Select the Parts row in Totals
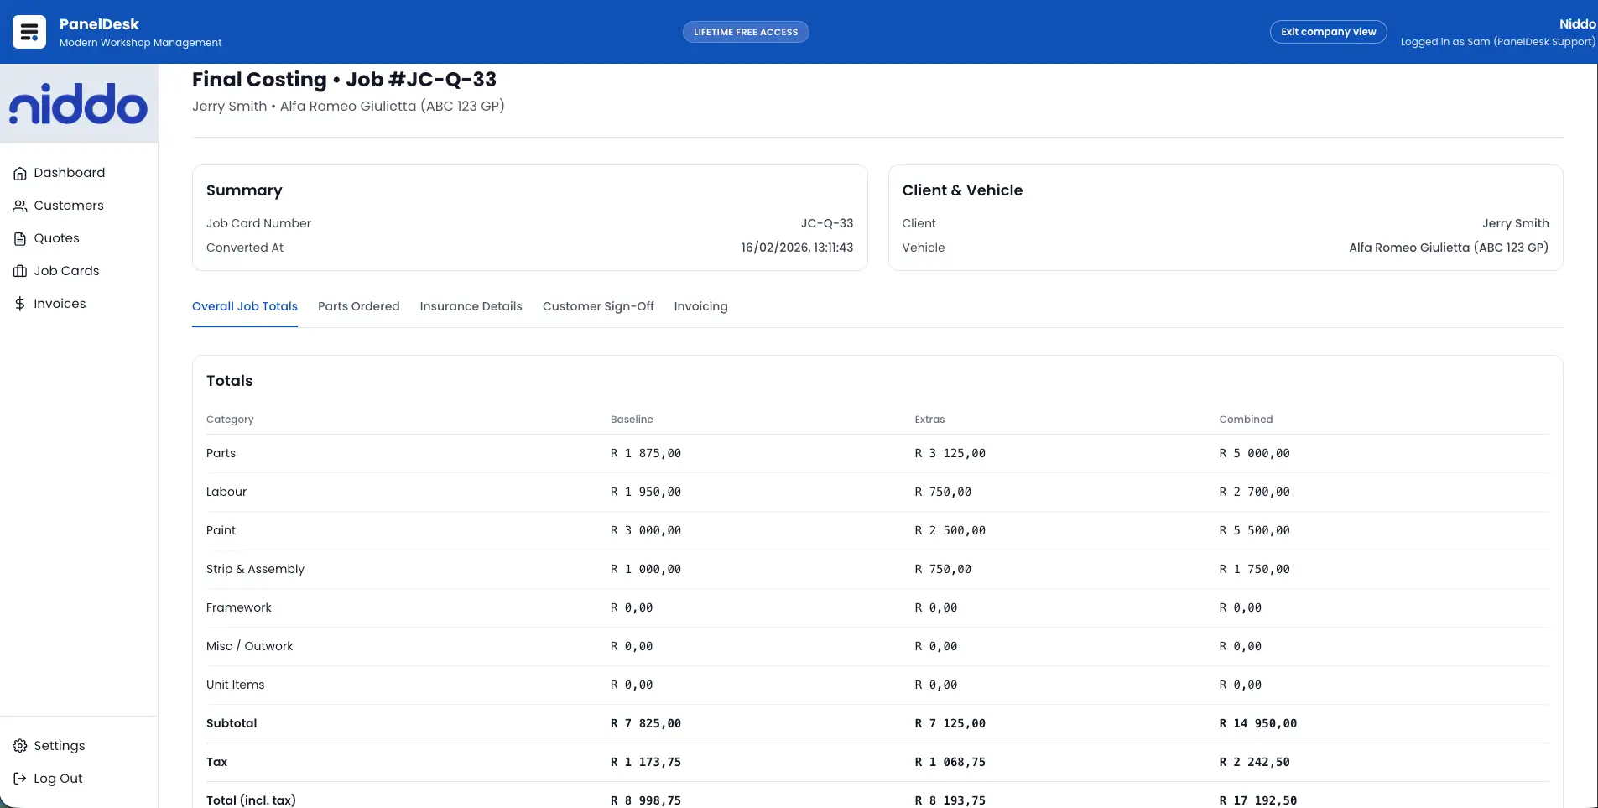Screen dimensions: 1598x808 coord(221,453)
